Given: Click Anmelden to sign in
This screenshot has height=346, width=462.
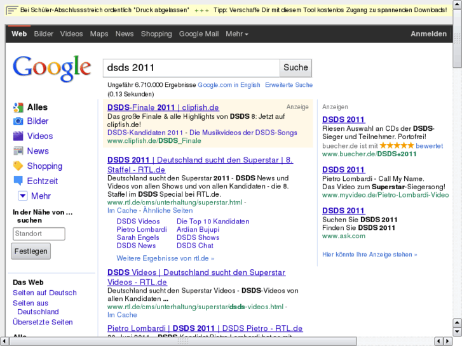Looking at the screenshot, I should [428, 34].
